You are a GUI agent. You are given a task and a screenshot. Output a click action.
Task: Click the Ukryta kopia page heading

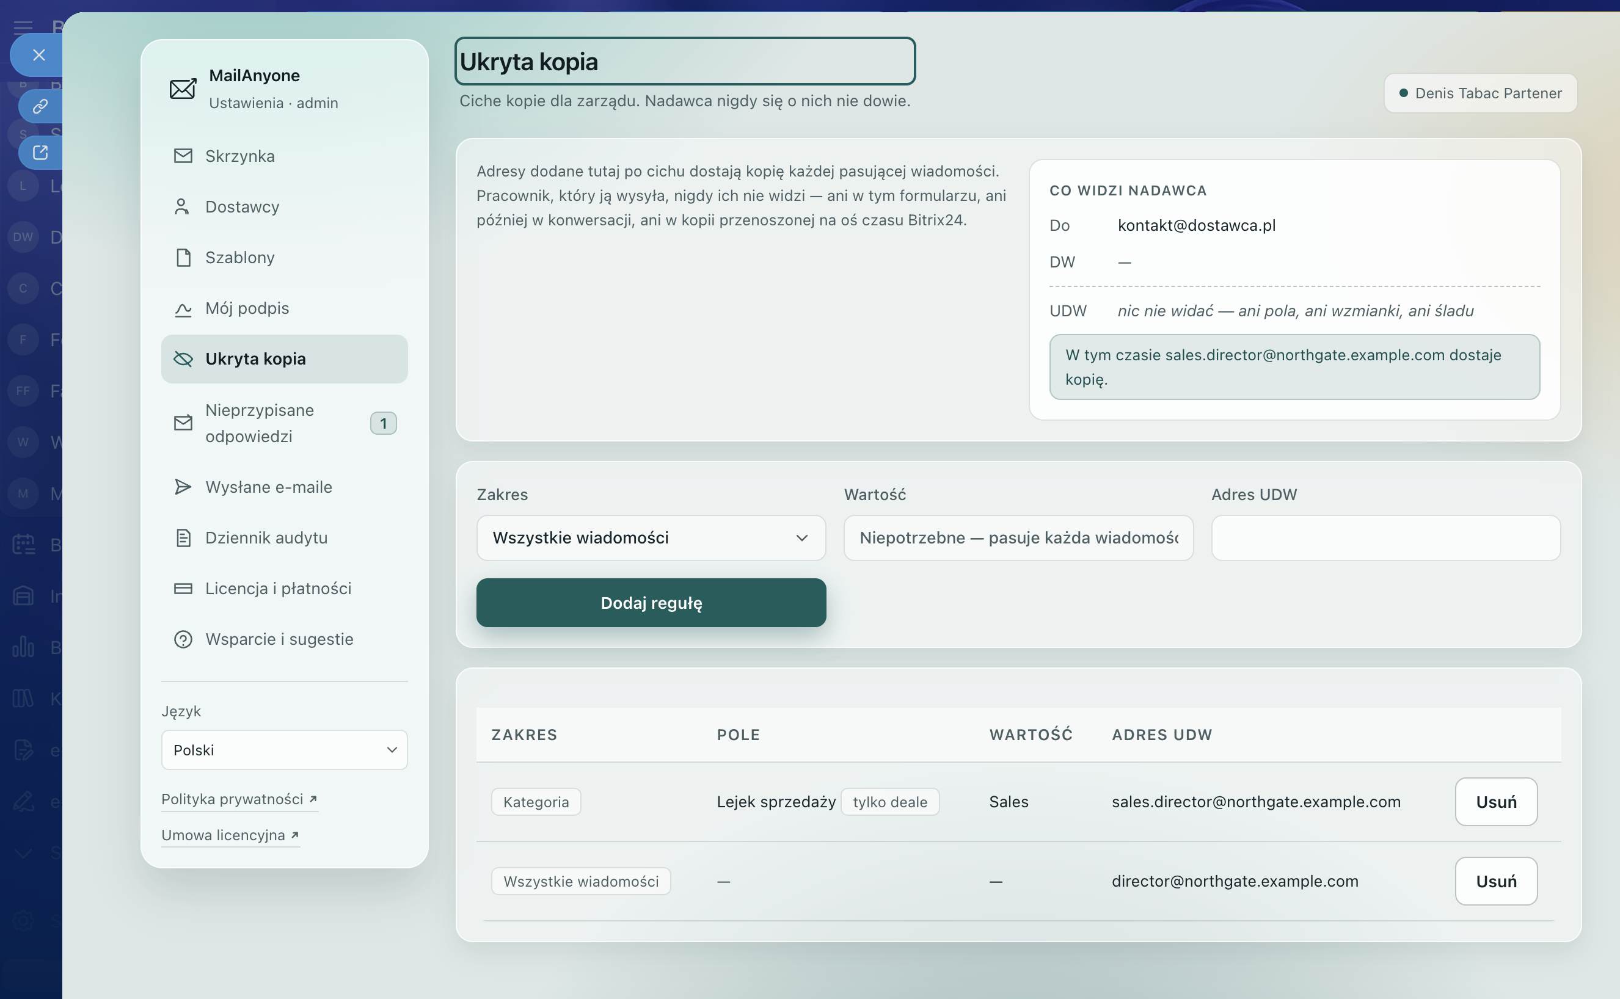[685, 62]
